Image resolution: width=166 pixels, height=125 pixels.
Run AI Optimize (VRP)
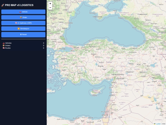point(23,23)
